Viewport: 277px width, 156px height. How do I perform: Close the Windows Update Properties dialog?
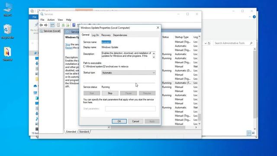158,28
